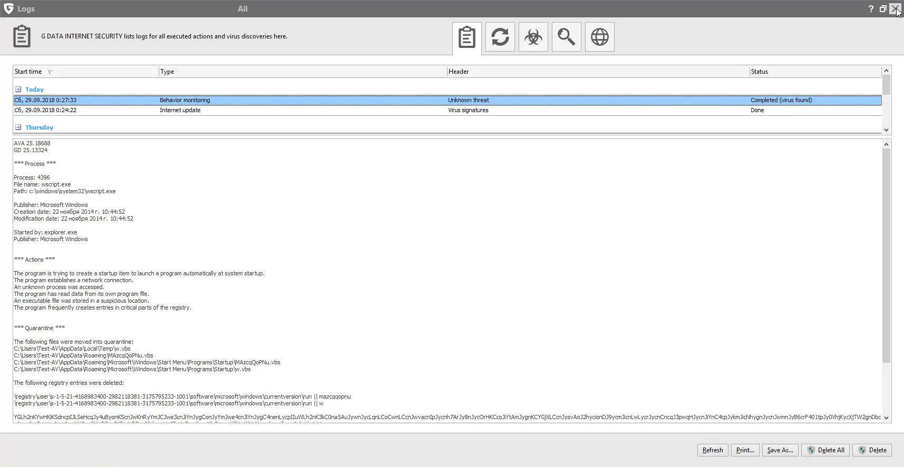Image resolution: width=904 pixels, height=467 pixels.
Task: Select the all-logs clipboard tab icon
Action: tap(467, 37)
